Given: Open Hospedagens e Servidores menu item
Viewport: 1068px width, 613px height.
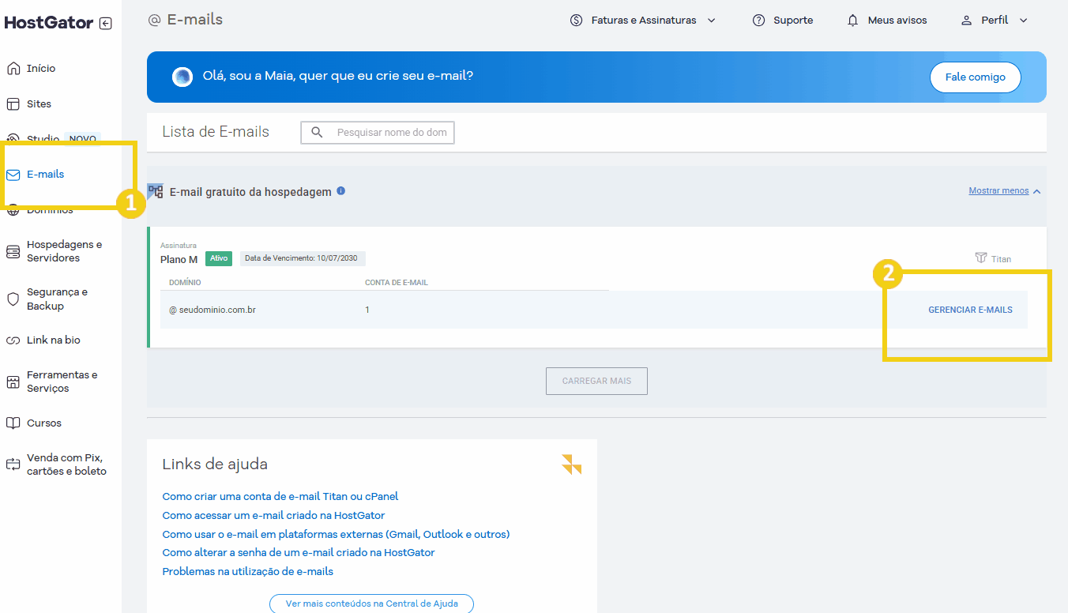Looking at the screenshot, I should coord(64,251).
